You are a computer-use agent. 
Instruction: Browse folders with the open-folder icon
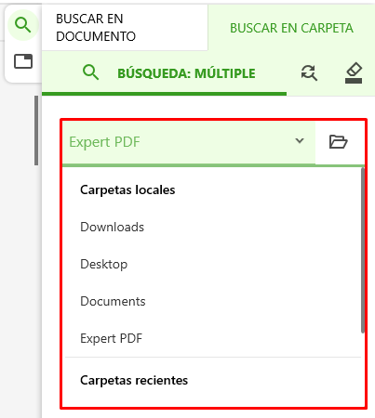coord(338,142)
